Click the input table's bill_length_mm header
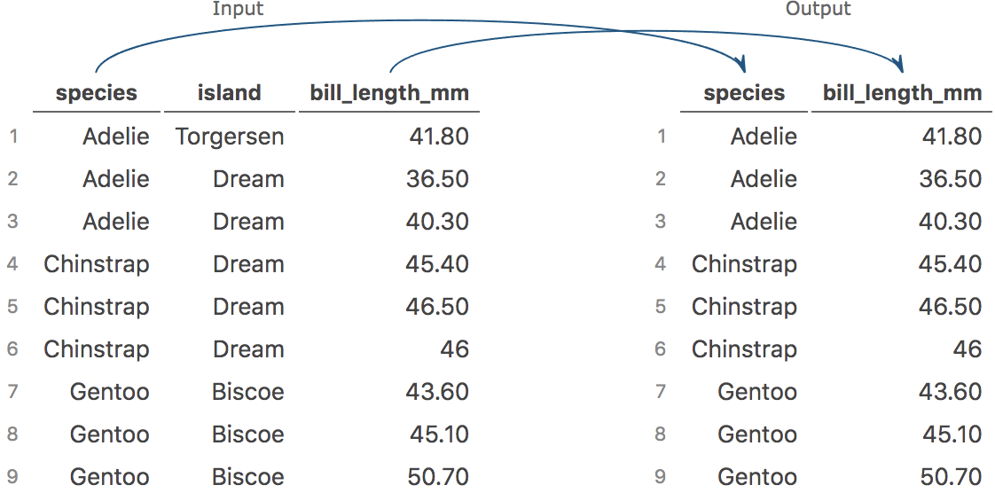 click(389, 93)
